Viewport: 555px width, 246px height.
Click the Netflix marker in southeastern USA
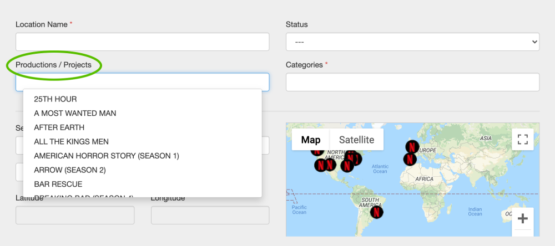click(347, 165)
